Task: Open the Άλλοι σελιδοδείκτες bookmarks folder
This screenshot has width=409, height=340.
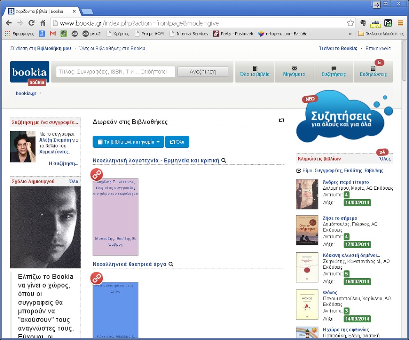Action: point(381,34)
